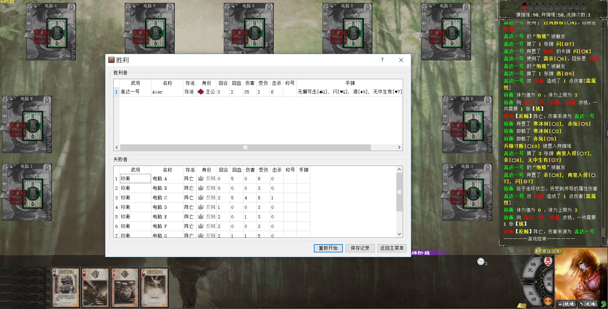Viewport: 608px width, 309px height.
Task: Select the 闪 heart Q hand card
Action: pyautogui.click(x=95, y=288)
